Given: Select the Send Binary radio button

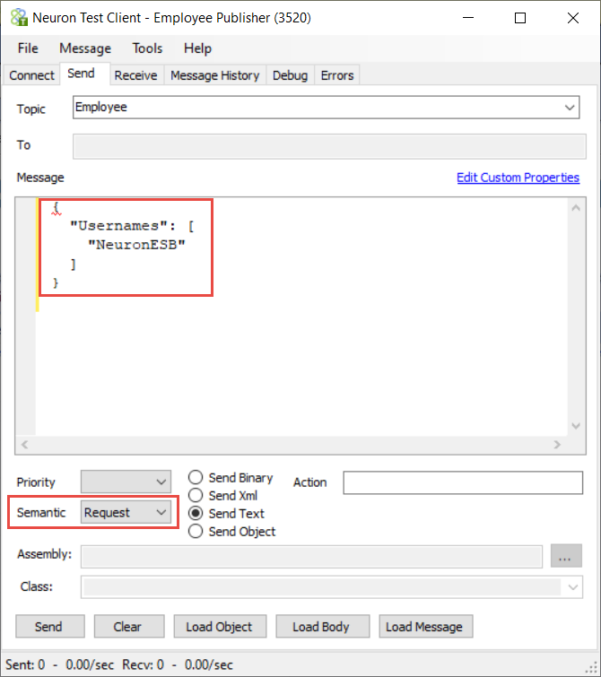Looking at the screenshot, I should (x=196, y=477).
